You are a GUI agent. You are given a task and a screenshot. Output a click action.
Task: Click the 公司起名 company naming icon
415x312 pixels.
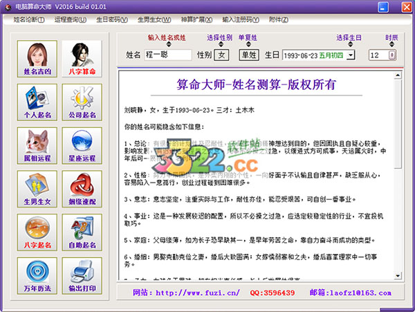coord(82,102)
